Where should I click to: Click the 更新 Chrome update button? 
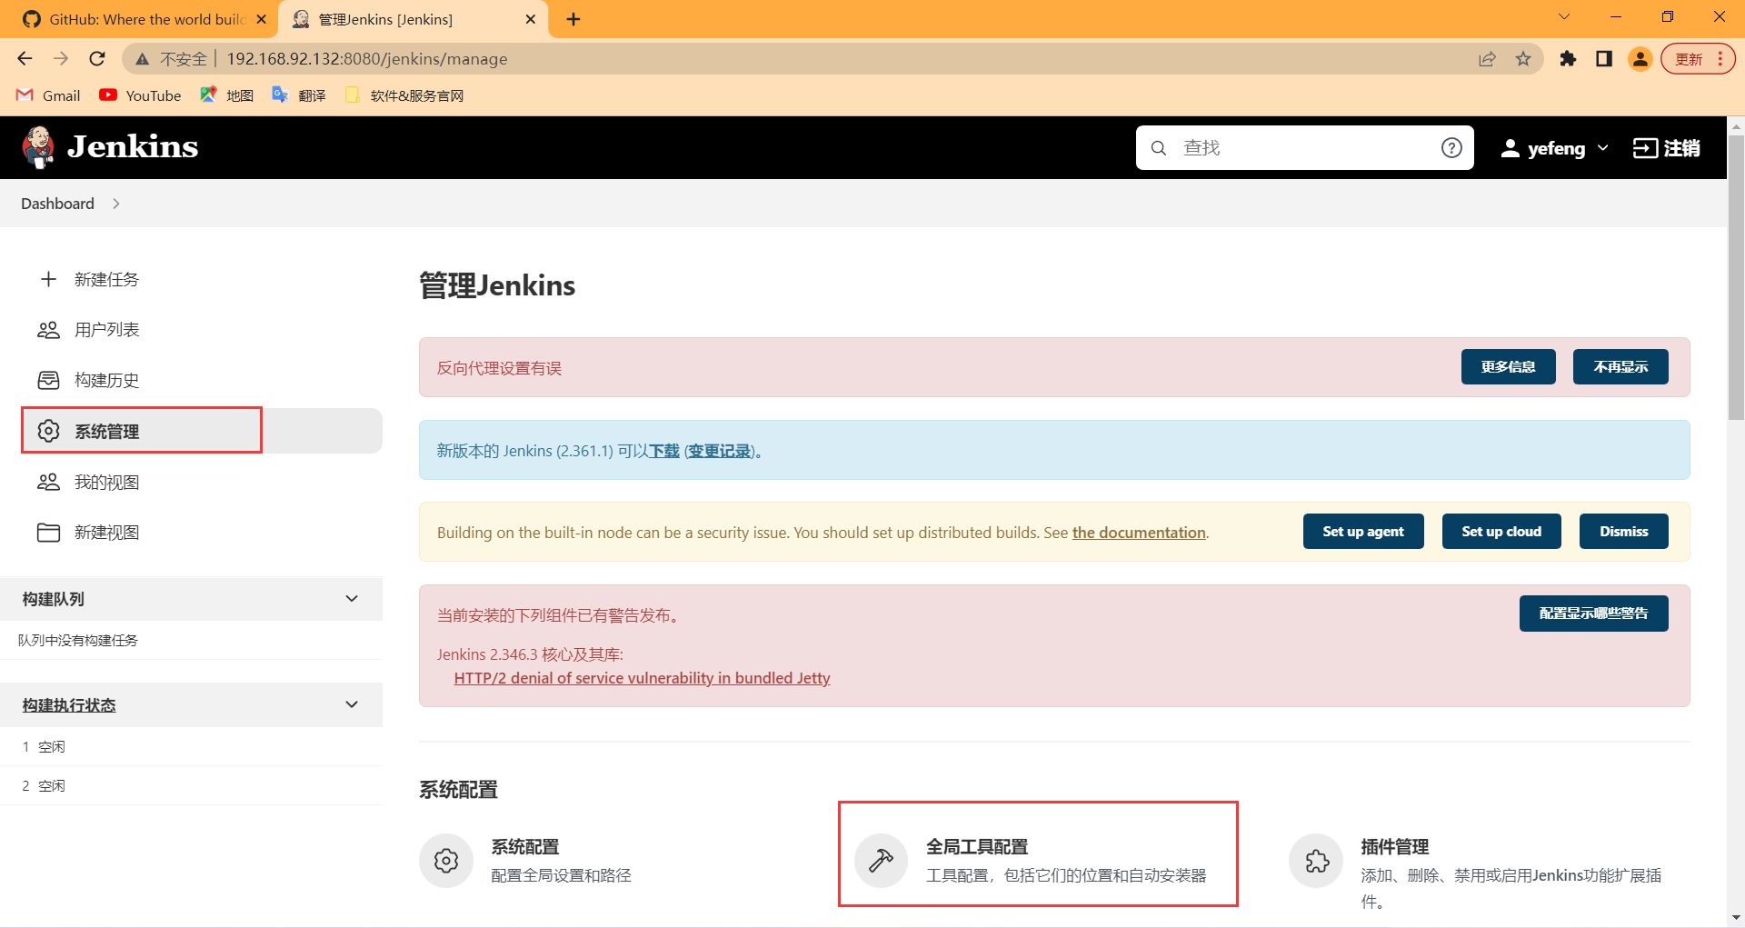pos(1698,59)
